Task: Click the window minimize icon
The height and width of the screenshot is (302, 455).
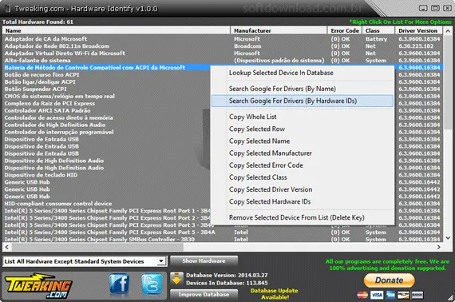Action: pos(423,8)
